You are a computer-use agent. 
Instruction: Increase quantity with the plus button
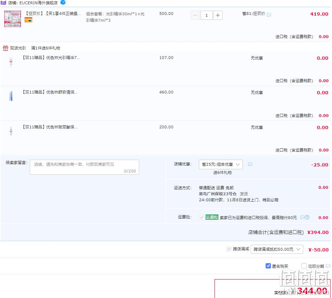218,15
